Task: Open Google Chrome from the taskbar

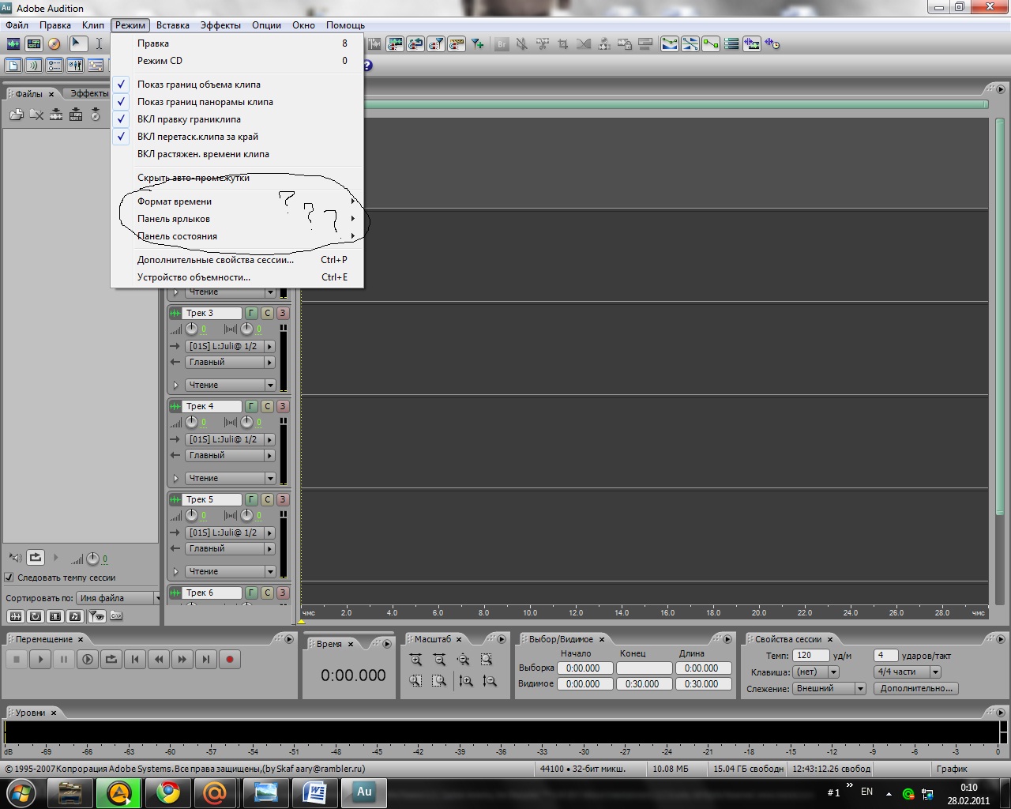Action: [167, 792]
